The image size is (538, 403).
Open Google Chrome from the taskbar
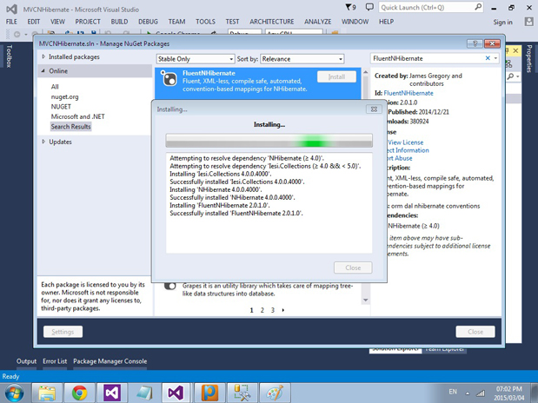tap(79, 393)
